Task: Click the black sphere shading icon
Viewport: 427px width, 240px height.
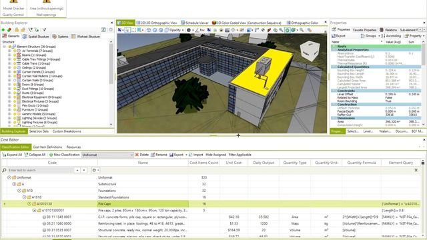Action: tap(188, 30)
